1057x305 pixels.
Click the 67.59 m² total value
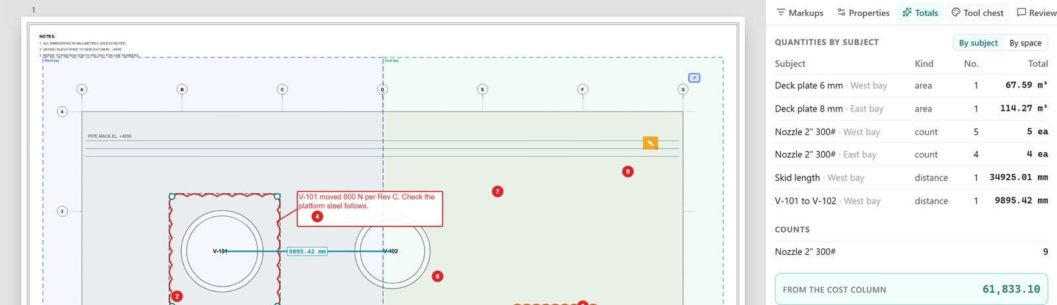click(1027, 85)
